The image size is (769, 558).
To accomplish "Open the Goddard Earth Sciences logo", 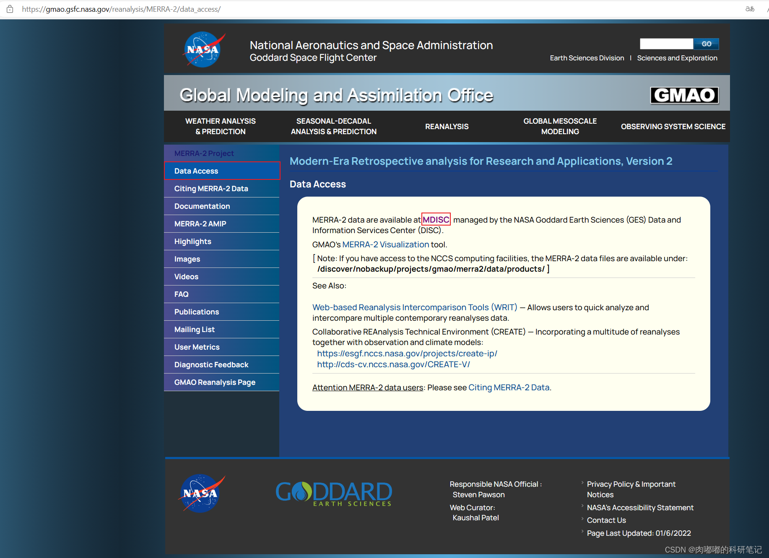I will pos(334,494).
